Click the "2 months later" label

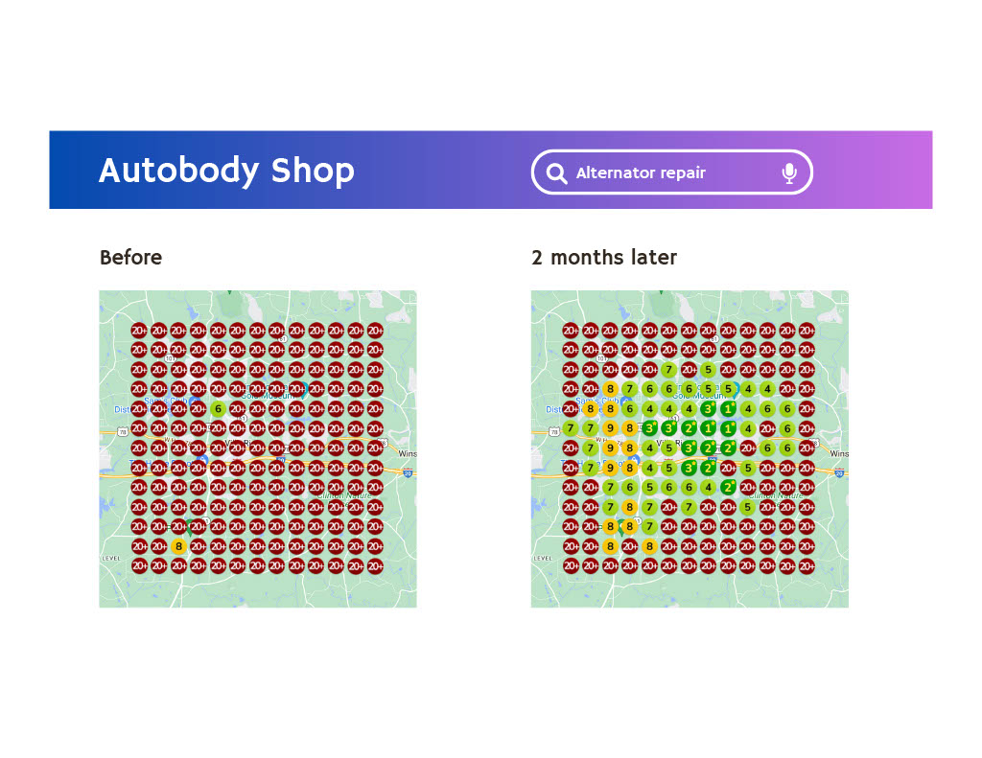click(604, 258)
